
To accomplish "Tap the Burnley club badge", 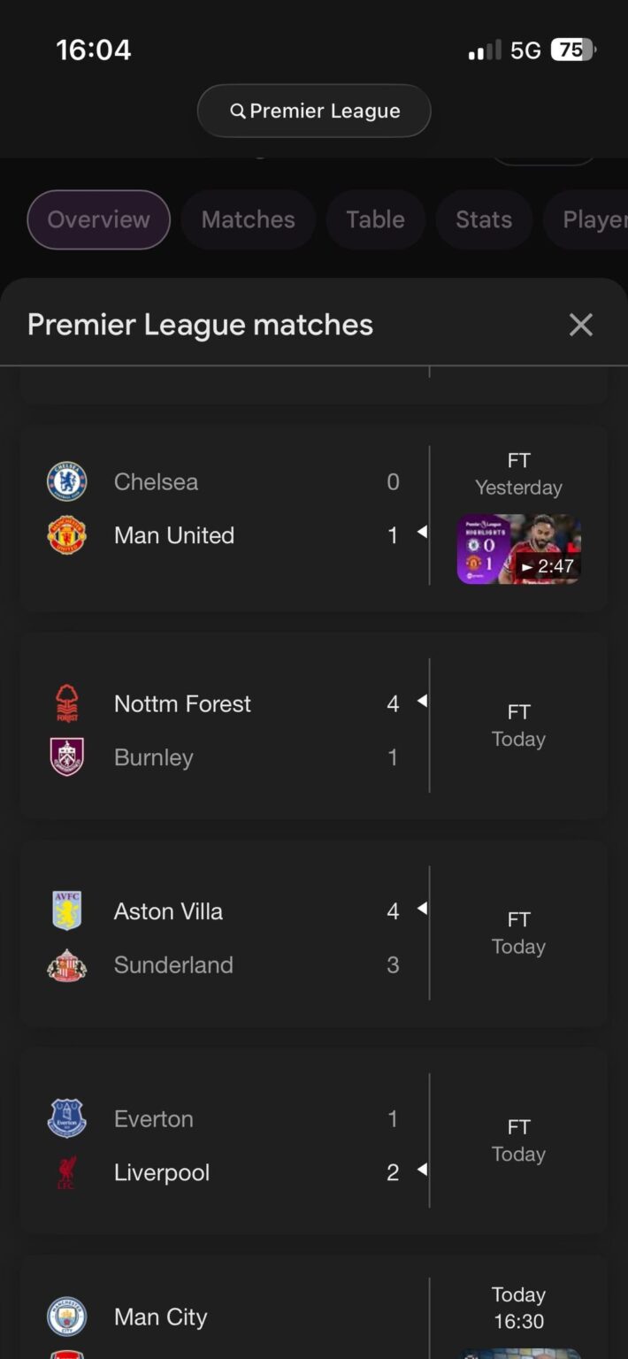I will point(66,757).
